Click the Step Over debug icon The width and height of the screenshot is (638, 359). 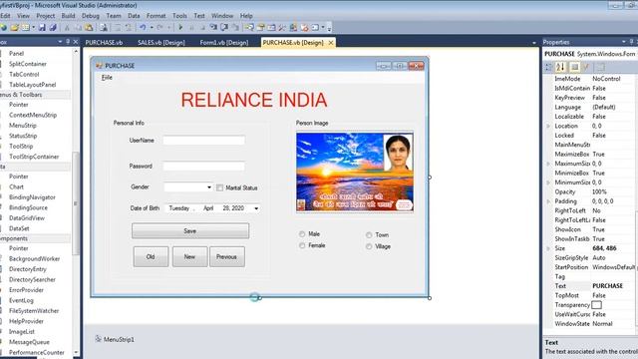(224, 28)
